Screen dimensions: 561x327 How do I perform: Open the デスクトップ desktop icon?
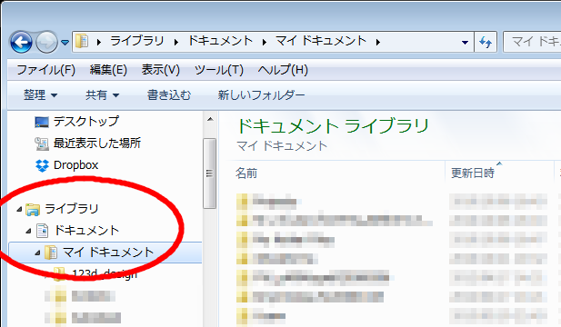pyautogui.click(x=42, y=122)
